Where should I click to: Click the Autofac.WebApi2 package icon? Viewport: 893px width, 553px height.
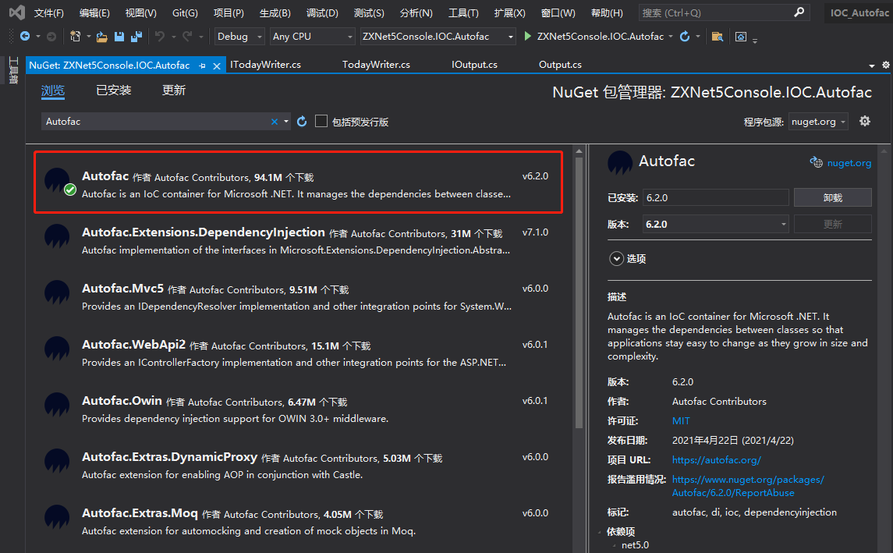tap(57, 349)
